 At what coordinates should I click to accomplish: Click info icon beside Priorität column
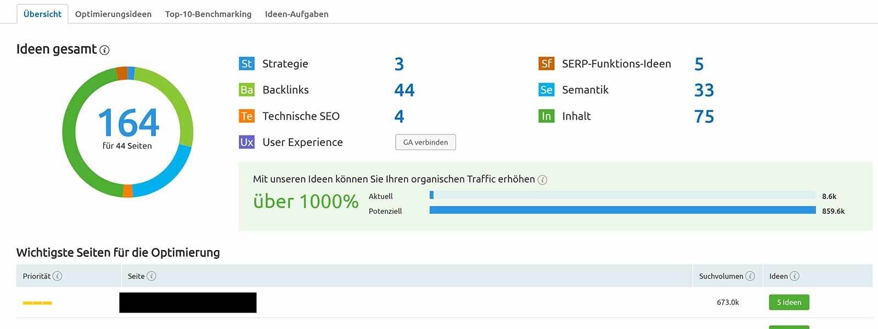tap(58, 276)
